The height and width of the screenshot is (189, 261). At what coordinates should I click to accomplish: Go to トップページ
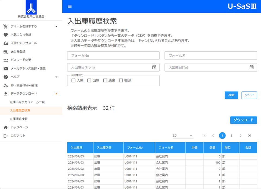tap(31, 127)
